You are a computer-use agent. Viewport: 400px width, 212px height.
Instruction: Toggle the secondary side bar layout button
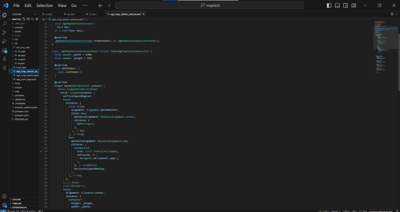(345, 5)
